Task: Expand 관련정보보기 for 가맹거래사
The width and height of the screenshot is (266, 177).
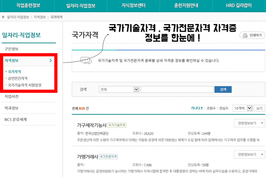Action: [249, 154]
